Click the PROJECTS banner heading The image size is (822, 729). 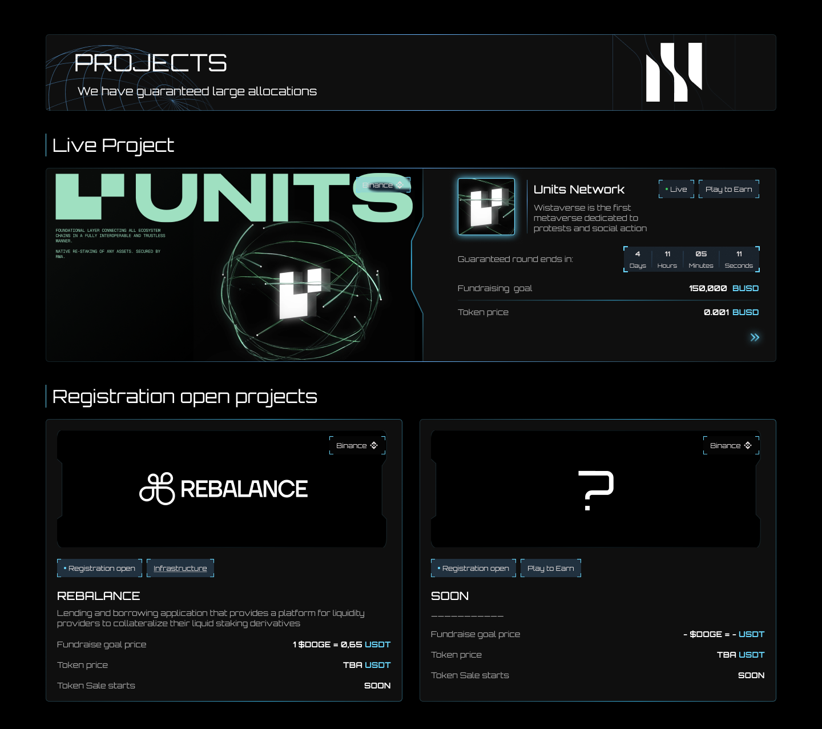pos(151,63)
